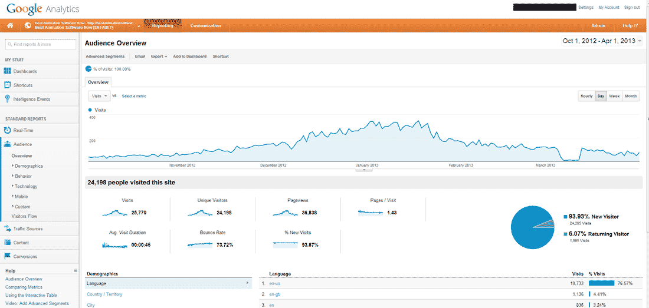
Task: Switch graph to Week view
Action: (x=614, y=96)
